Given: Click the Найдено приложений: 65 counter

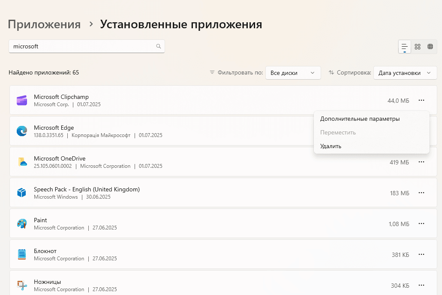Looking at the screenshot, I should (44, 73).
